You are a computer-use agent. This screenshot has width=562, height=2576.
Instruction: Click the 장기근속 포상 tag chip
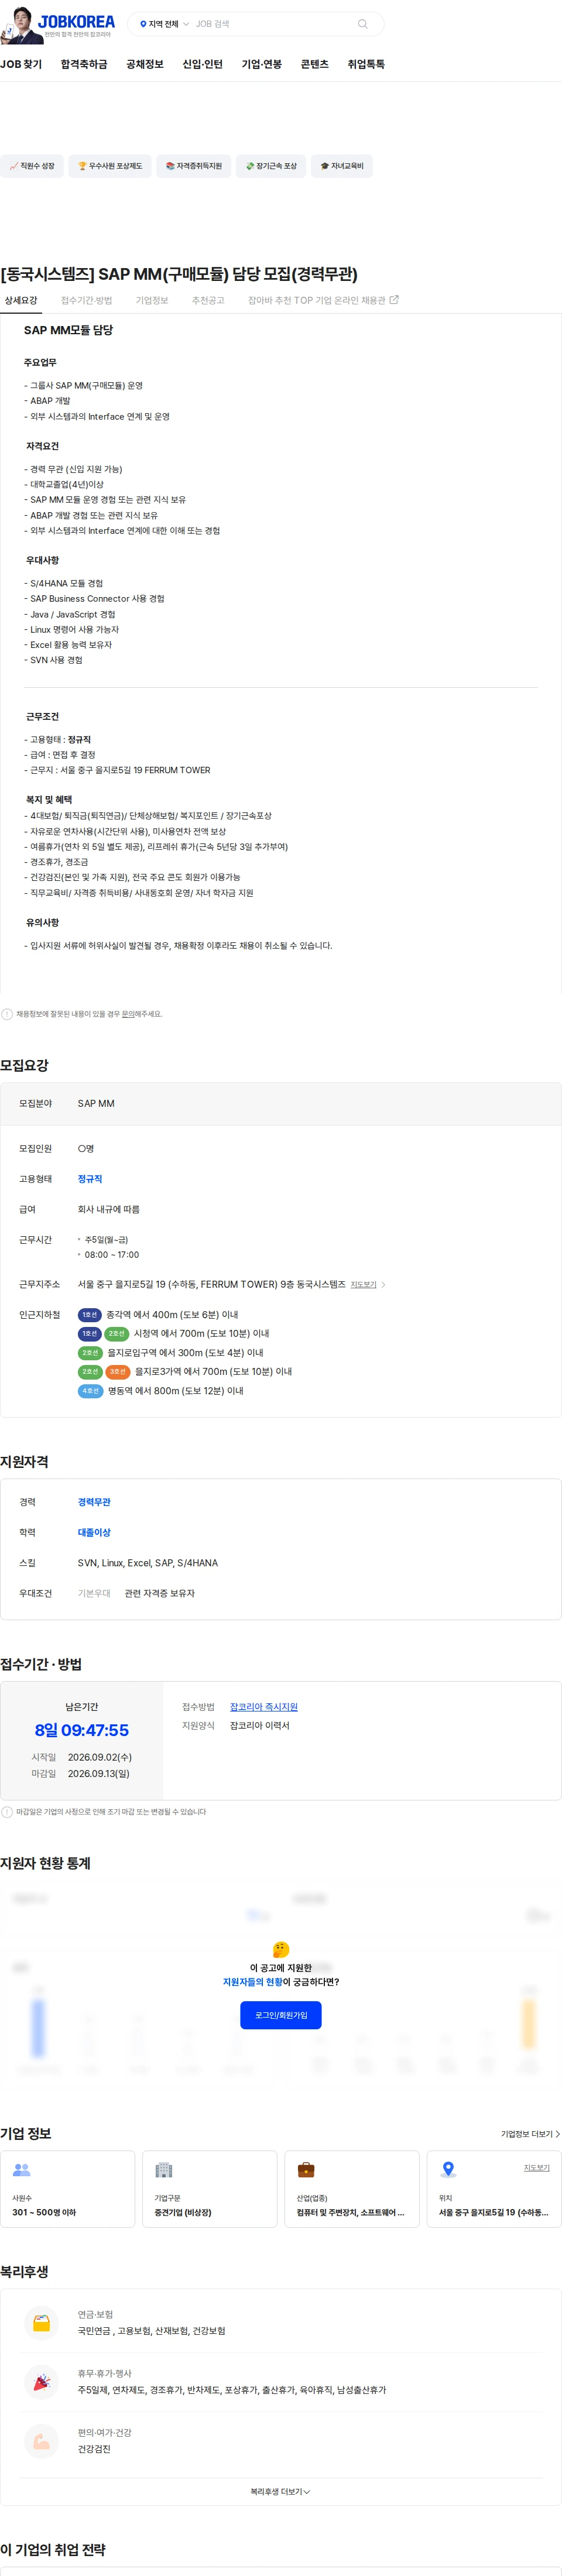pyautogui.click(x=271, y=166)
